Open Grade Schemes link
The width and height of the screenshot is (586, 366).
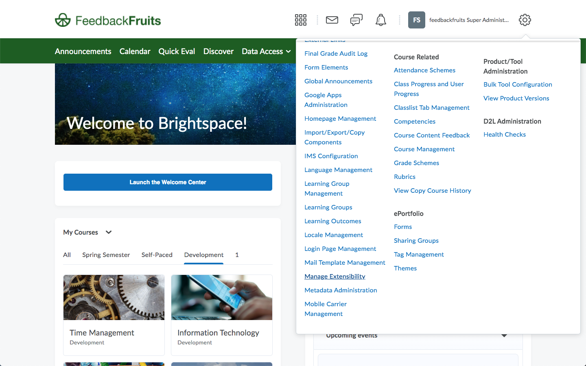416,163
